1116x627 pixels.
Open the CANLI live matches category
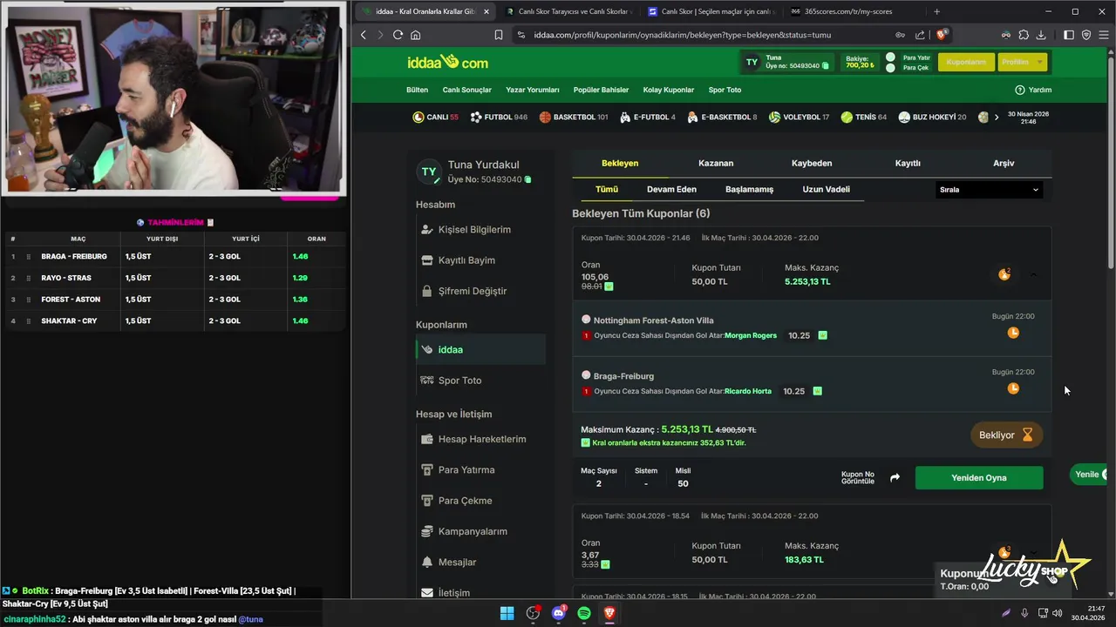pos(435,117)
